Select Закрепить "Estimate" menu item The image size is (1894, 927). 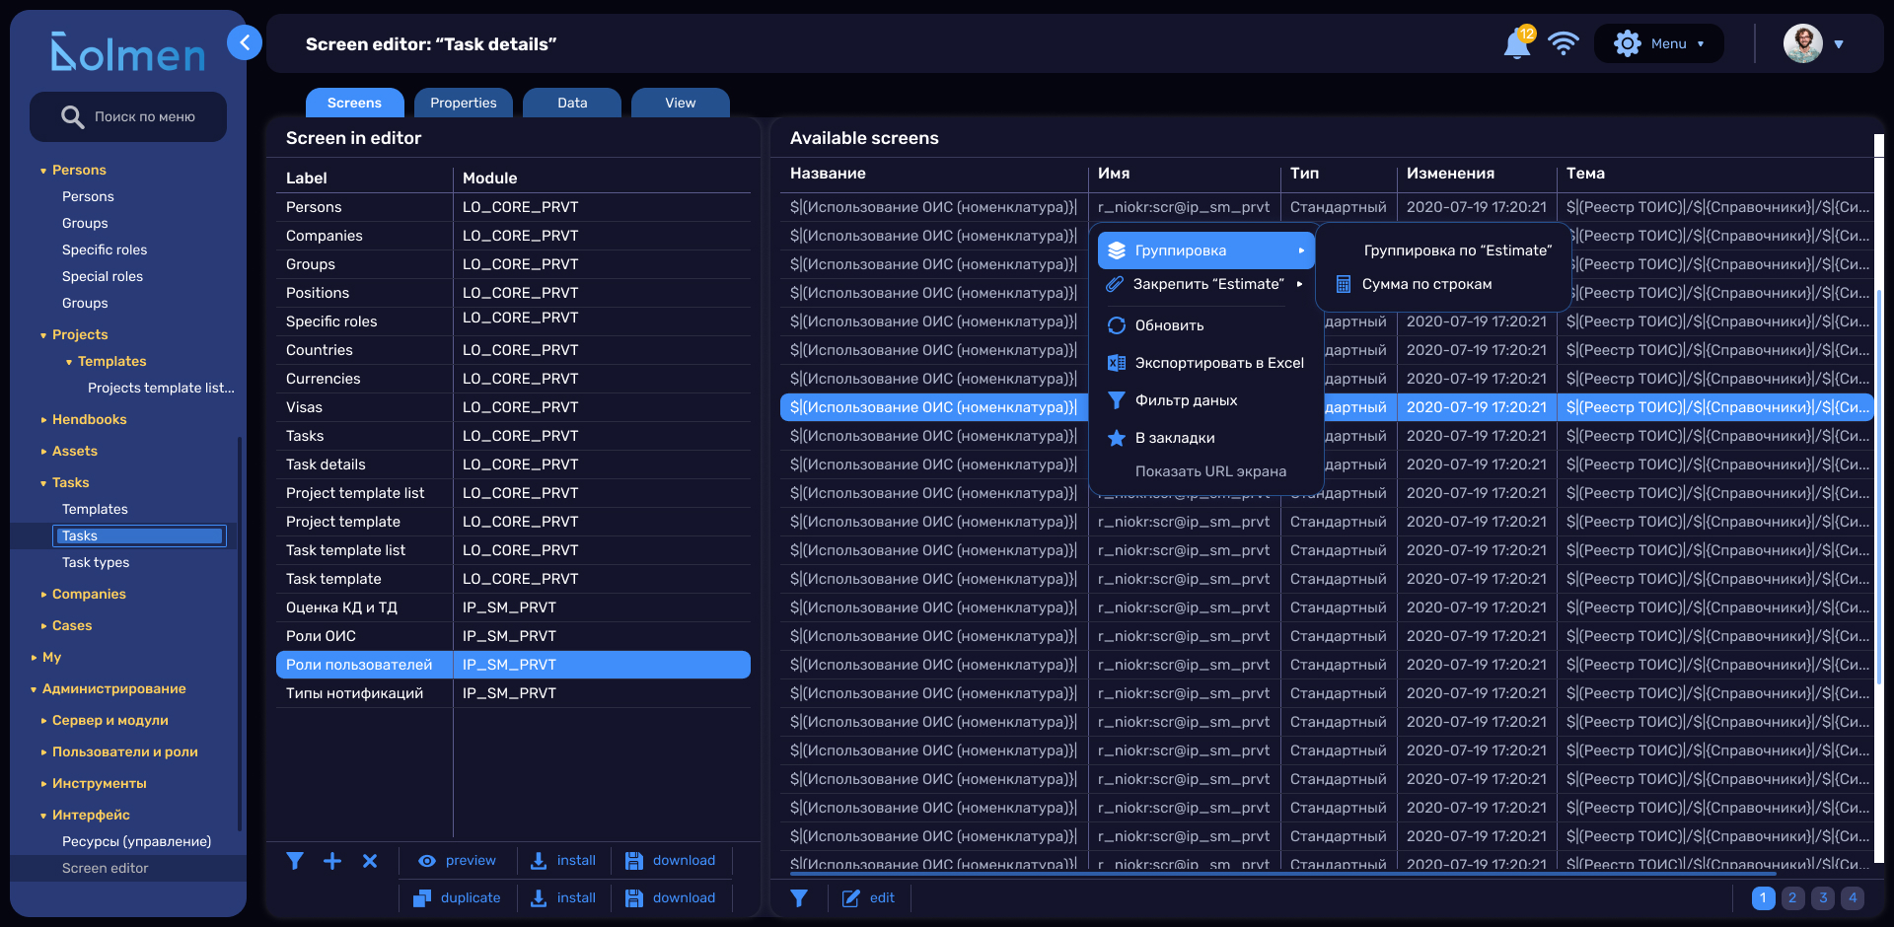click(1206, 284)
